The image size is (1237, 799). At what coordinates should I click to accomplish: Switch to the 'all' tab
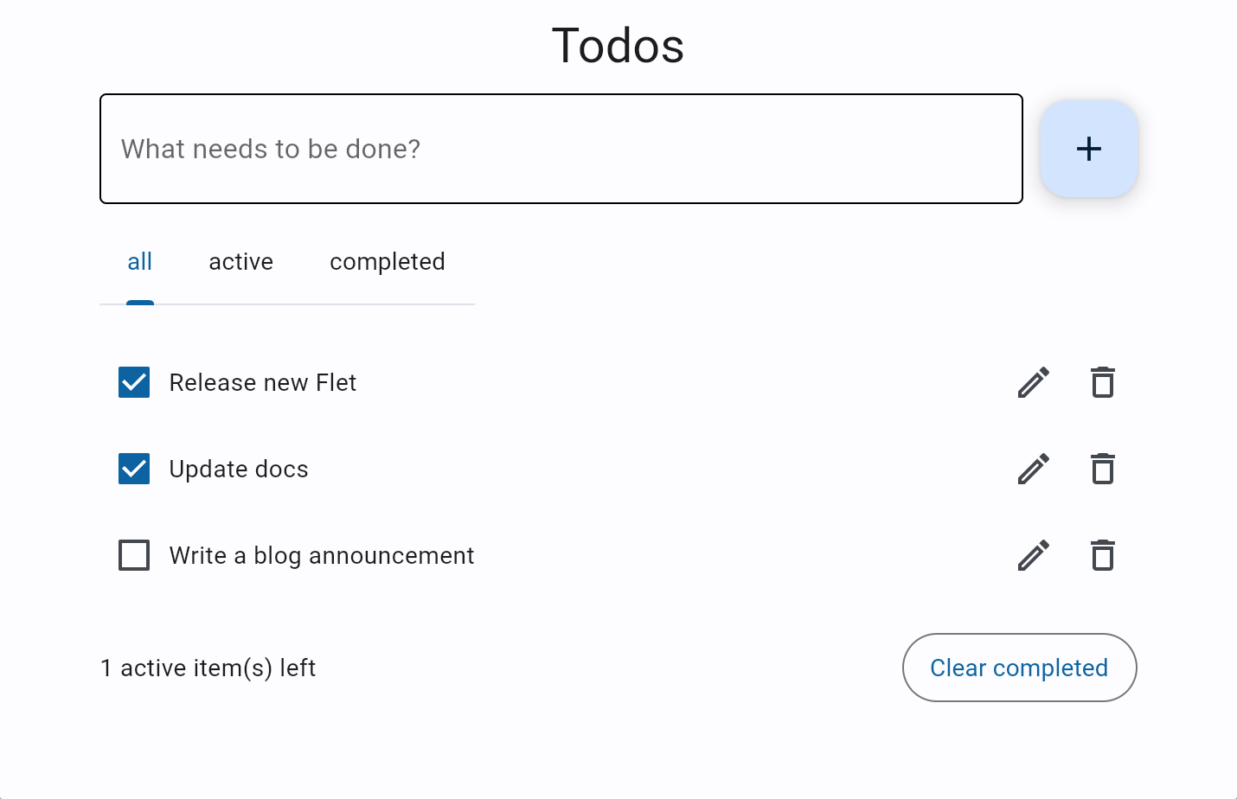(140, 262)
